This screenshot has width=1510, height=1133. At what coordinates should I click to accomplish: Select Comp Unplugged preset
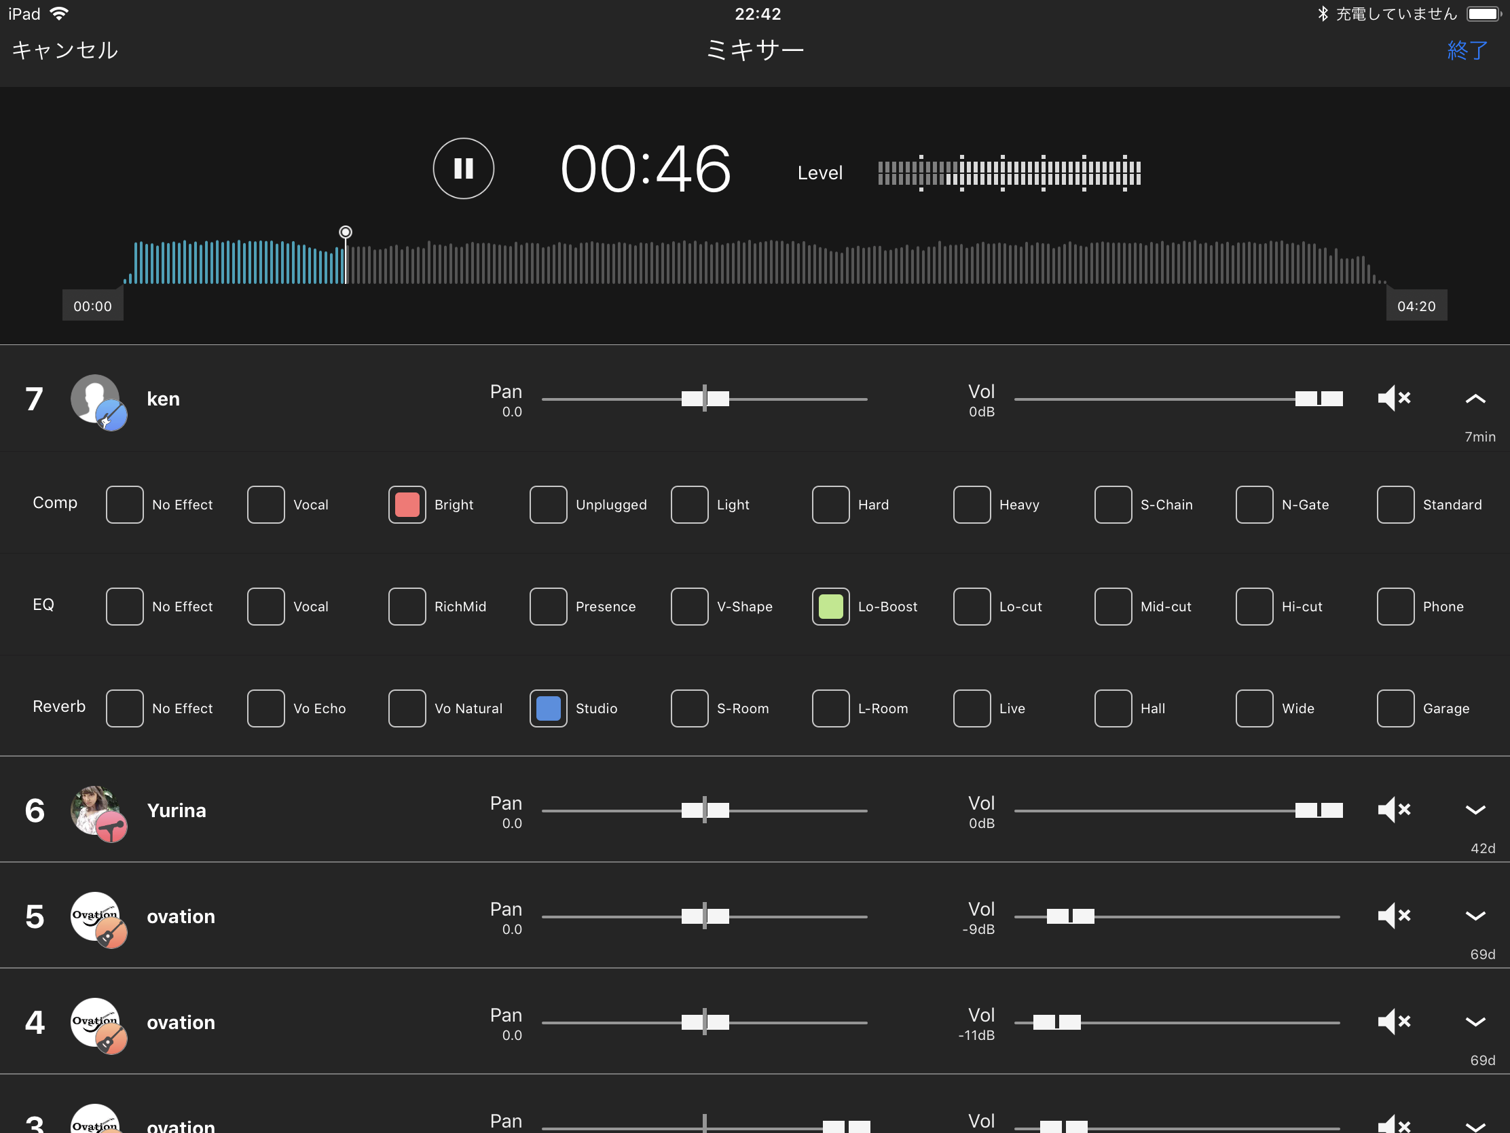tap(548, 505)
